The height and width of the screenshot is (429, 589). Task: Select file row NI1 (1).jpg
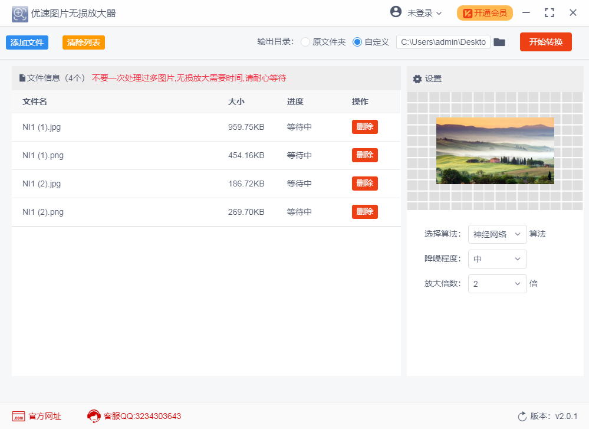click(x=206, y=127)
